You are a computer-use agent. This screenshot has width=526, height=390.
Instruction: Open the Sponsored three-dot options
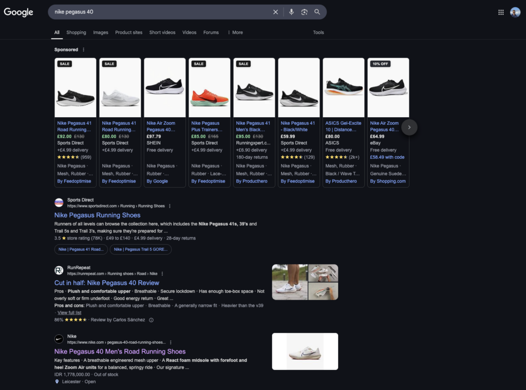[84, 50]
